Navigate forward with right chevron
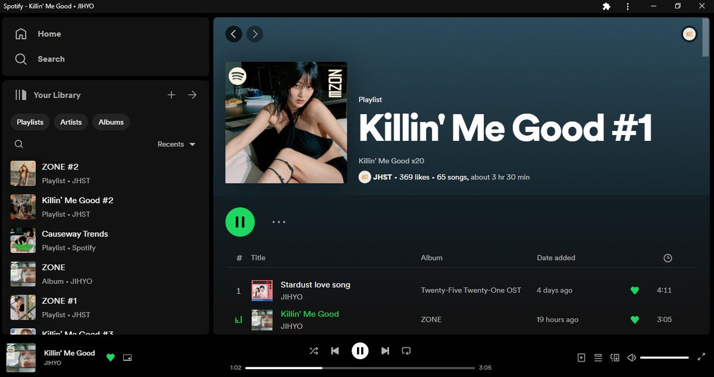The height and width of the screenshot is (377, 714). 255,34
